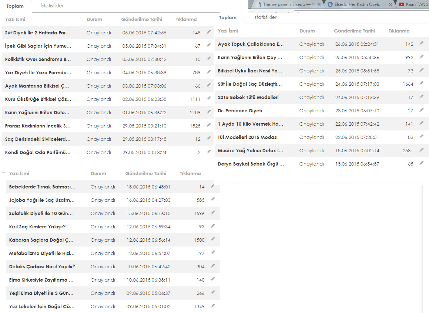Open Tül Modelleri 2015 Modası post link
Image resolution: width=429 pixels, height=313 pixels.
click(248, 137)
